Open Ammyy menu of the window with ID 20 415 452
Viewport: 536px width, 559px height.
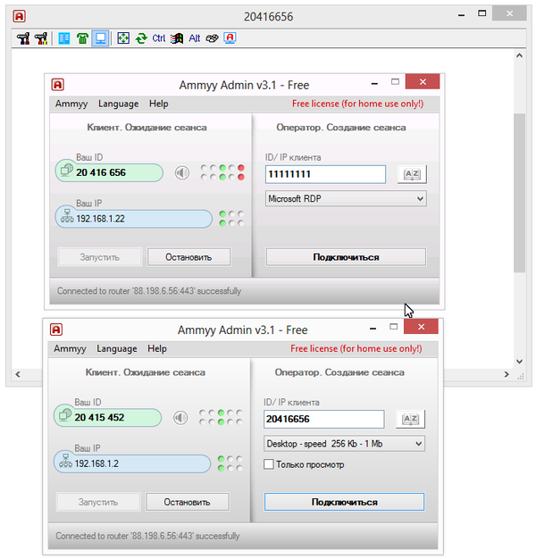tap(70, 348)
